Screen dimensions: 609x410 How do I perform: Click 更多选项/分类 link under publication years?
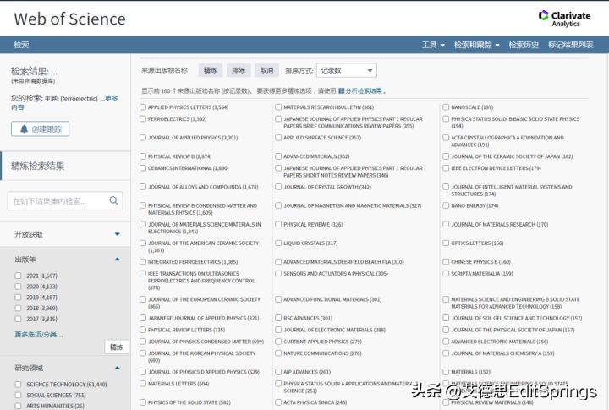point(38,334)
